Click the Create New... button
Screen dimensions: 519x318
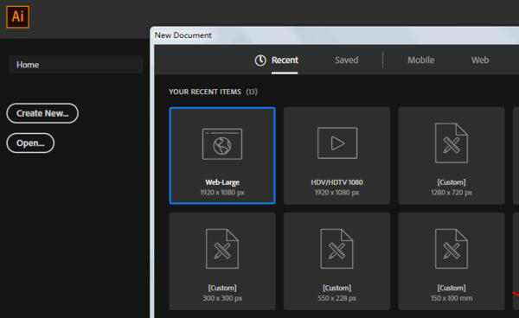[42, 113]
